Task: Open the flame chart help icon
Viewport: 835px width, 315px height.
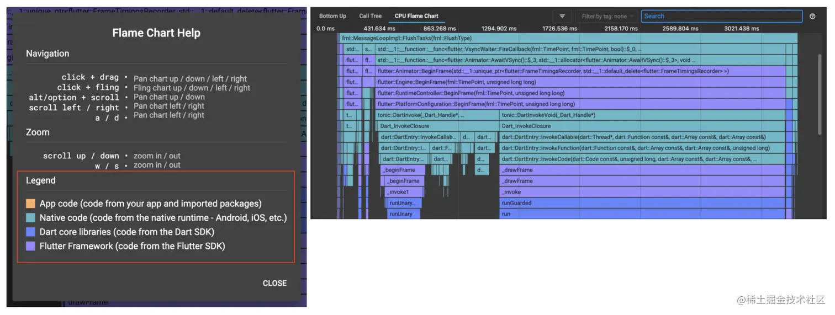Action: pos(812,17)
